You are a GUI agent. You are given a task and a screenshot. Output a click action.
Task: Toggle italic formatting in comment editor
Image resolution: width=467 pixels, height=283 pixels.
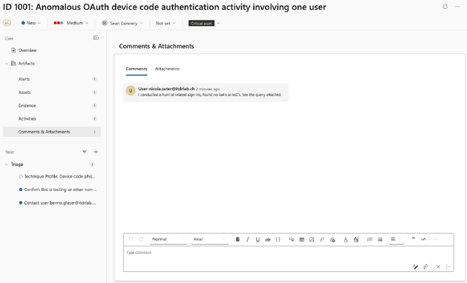tap(248, 239)
